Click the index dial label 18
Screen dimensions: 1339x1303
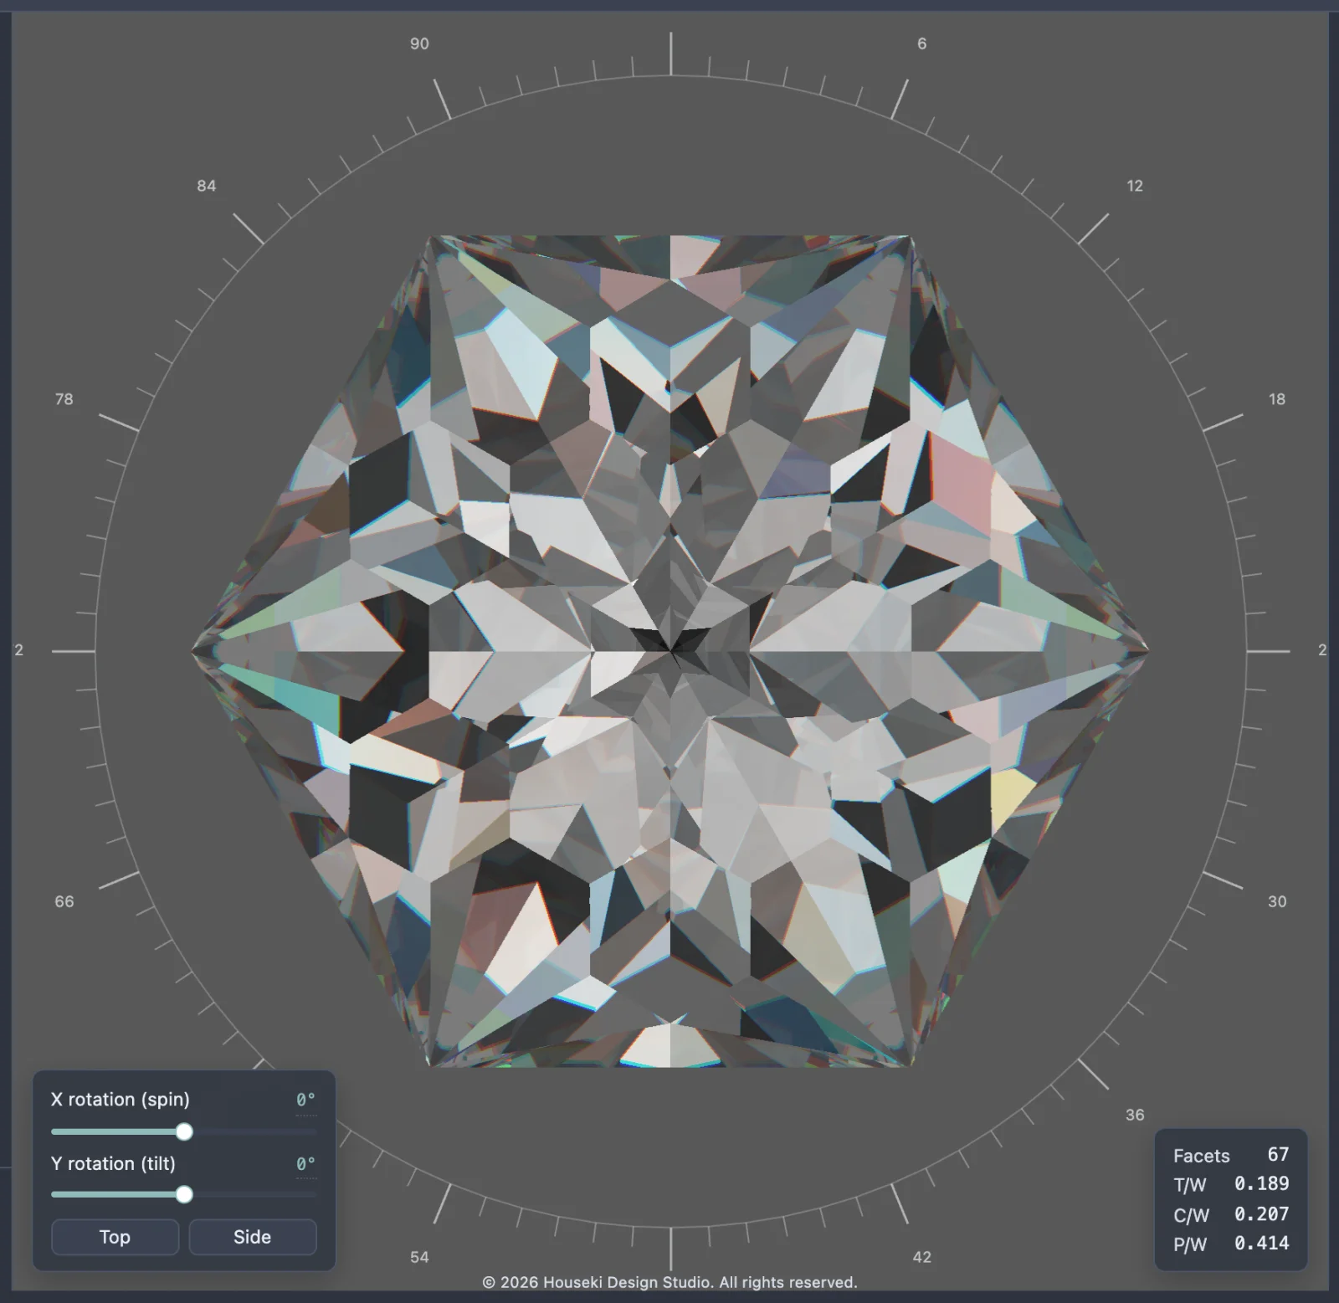1276,399
